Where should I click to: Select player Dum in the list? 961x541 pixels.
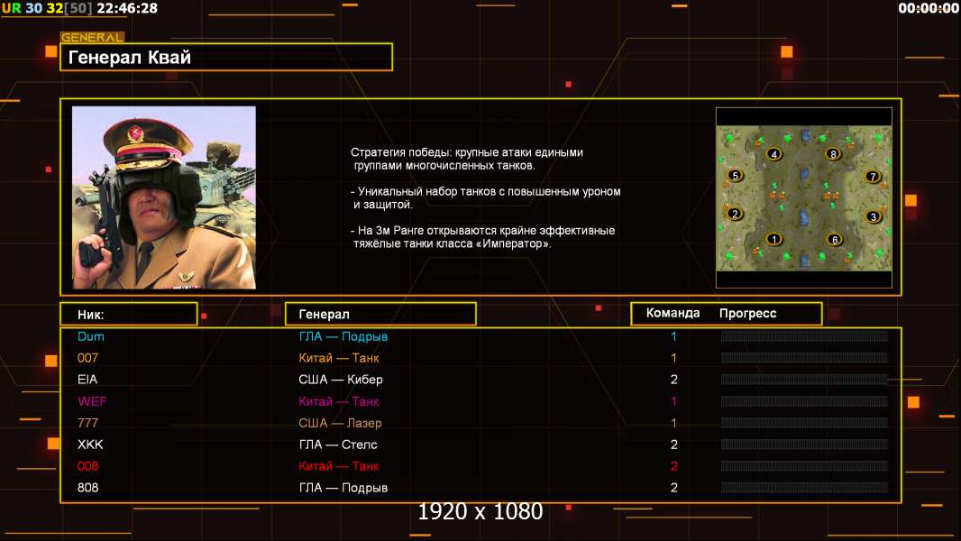(x=91, y=336)
